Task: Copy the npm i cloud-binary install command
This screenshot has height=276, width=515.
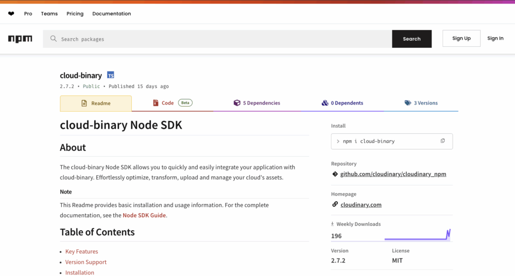Action: 443,141
